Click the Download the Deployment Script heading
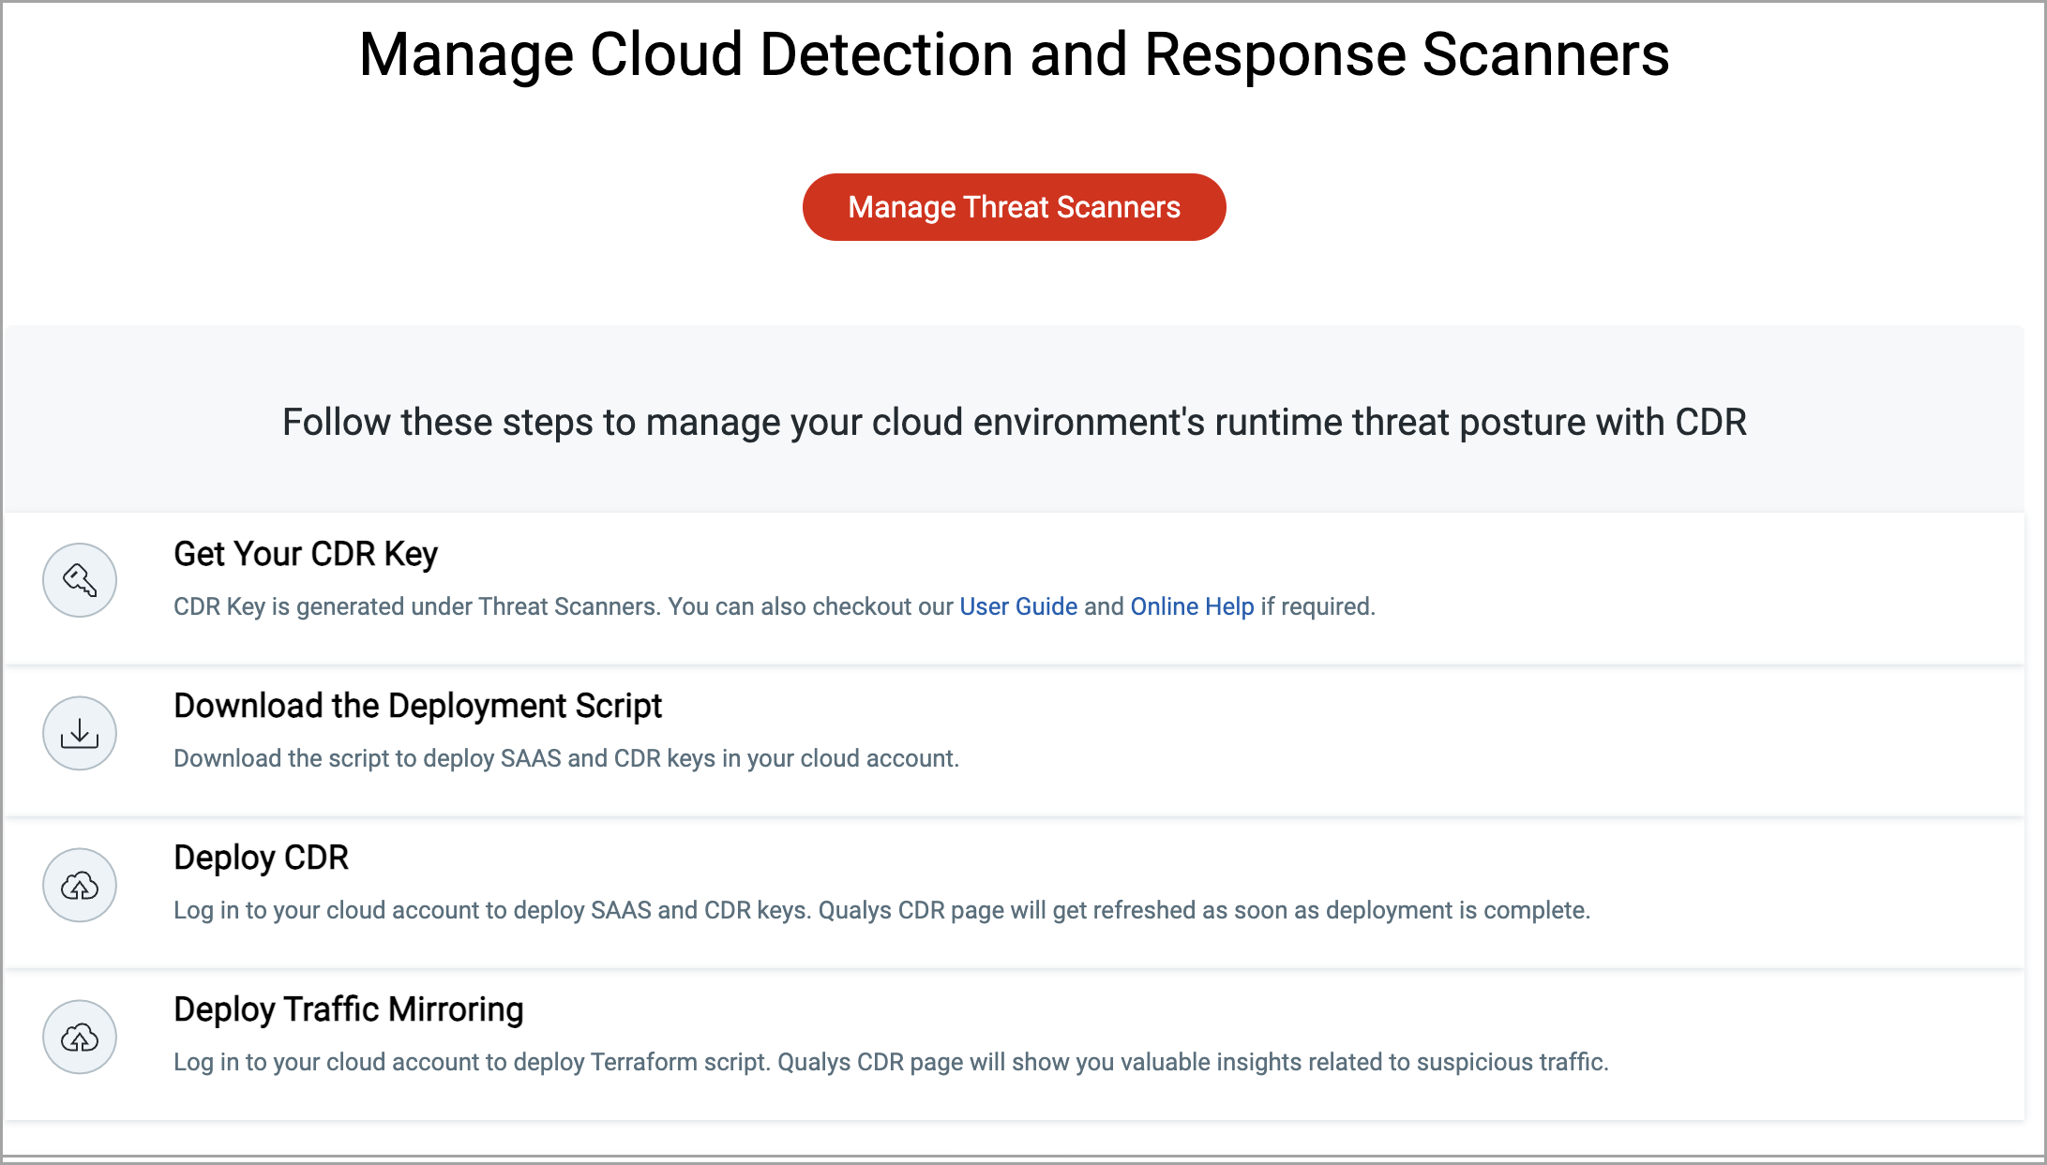This screenshot has width=2047, height=1165. (417, 705)
